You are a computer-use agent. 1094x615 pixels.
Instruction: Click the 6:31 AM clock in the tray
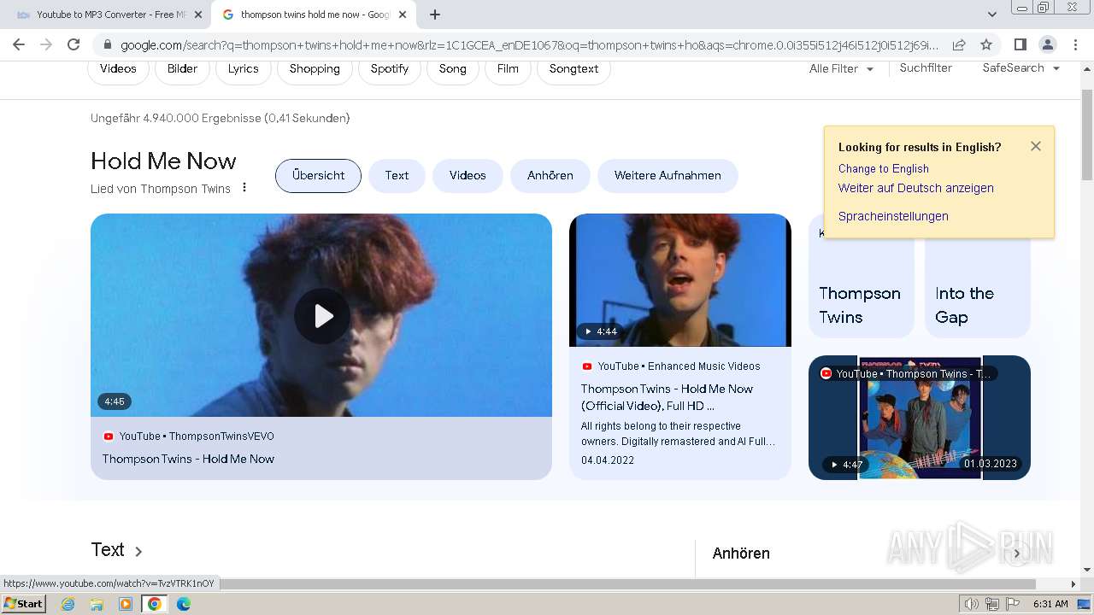[1050, 604]
